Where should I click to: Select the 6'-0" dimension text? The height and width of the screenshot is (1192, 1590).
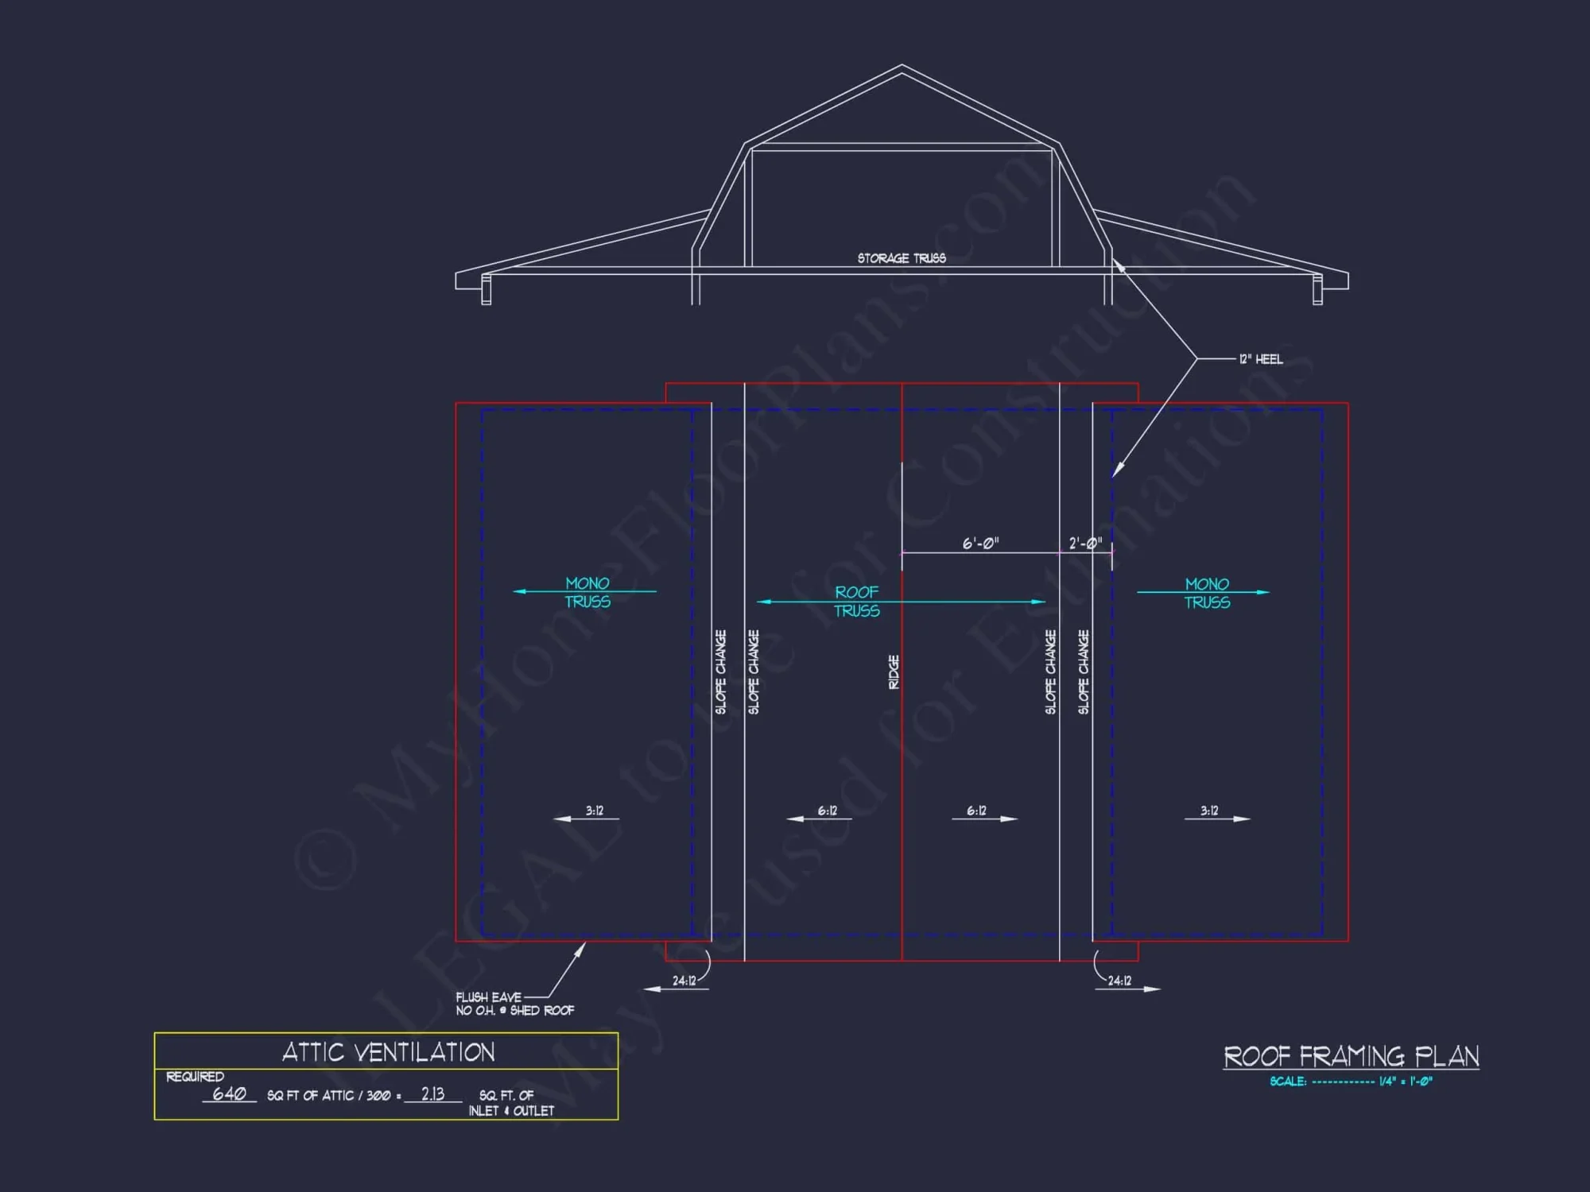click(980, 544)
